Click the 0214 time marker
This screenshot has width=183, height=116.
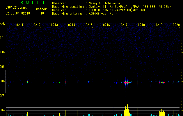click(x=72, y=25)
